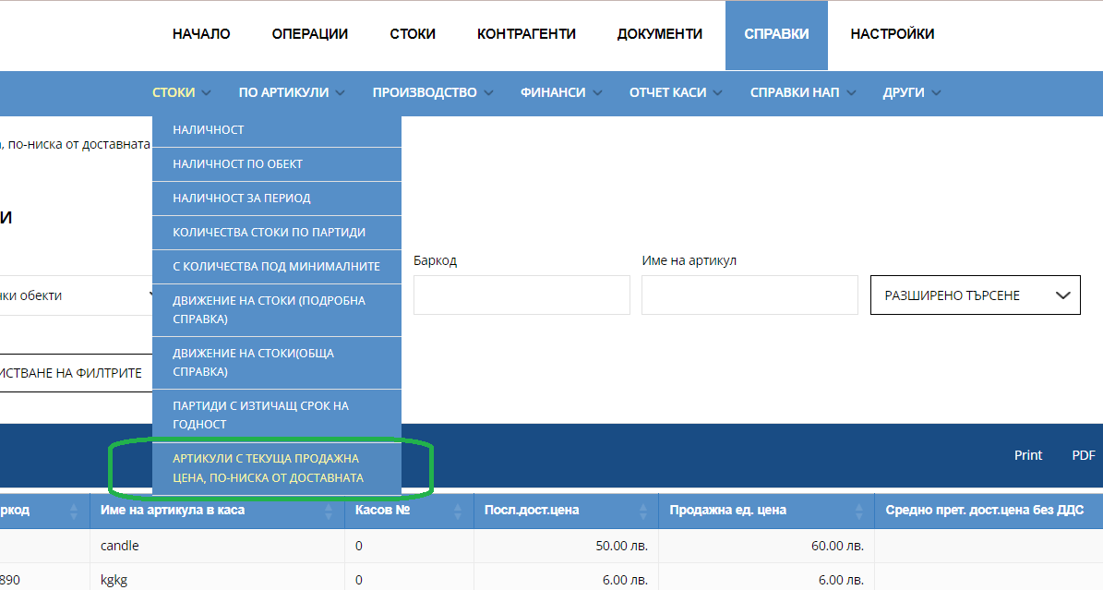The width and height of the screenshot is (1103, 590).
Task: Open the НАСТРОЙКИ main menu
Action: (892, 34)
